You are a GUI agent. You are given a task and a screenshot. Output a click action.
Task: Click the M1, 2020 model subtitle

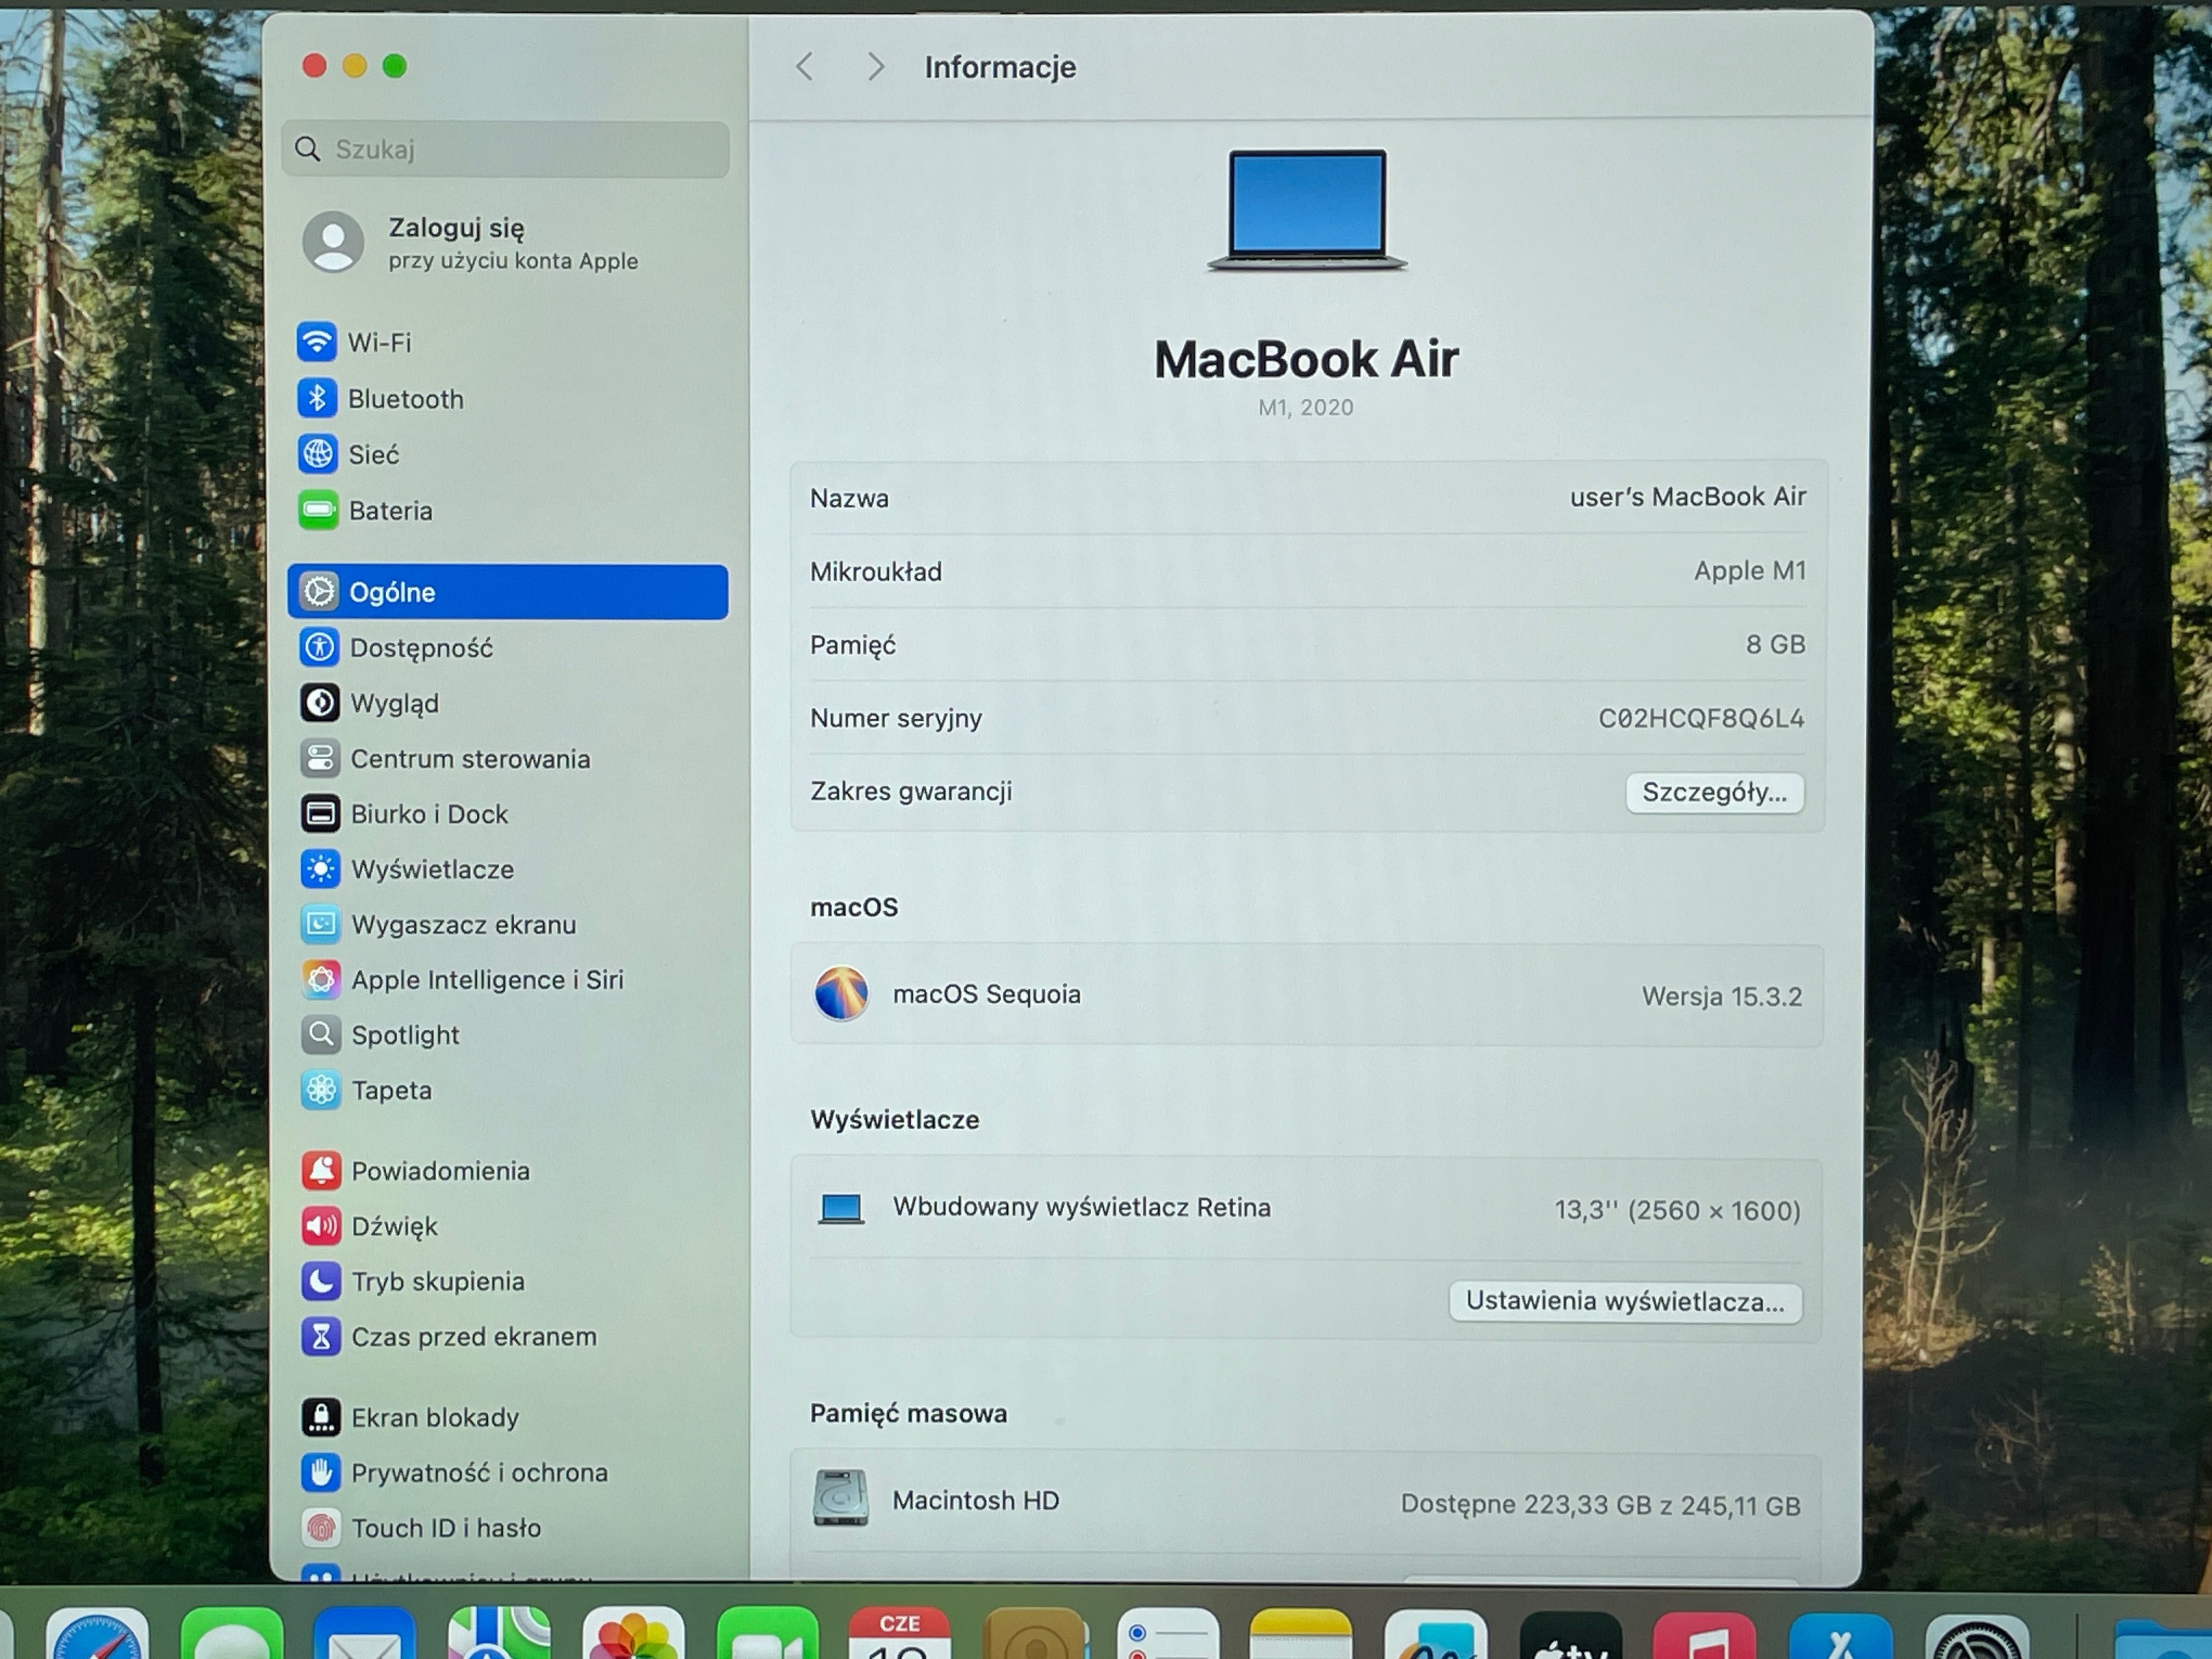point(1306,407)
